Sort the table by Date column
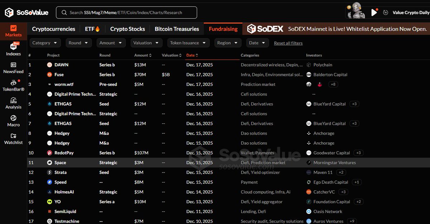 pyautogui.click(x=192, y=55)
